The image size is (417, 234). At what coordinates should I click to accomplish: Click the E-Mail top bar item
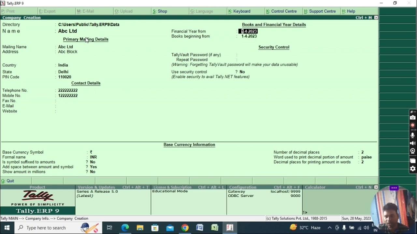[86, 11]
